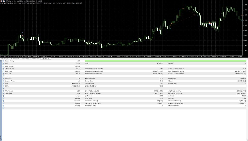The height and width of the screenshot is (141, 248).
Task: Click the edit icon beside Gross Profit
Action: click(3, 71)
